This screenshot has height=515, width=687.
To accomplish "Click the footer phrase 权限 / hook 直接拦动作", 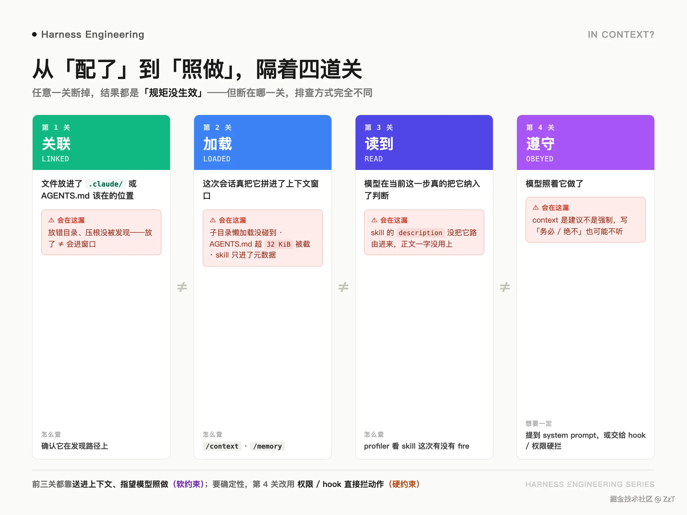I will pos(341,484).
